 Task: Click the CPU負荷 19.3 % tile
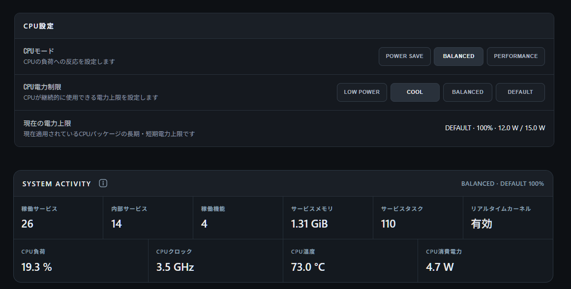(x=81, y=260)
